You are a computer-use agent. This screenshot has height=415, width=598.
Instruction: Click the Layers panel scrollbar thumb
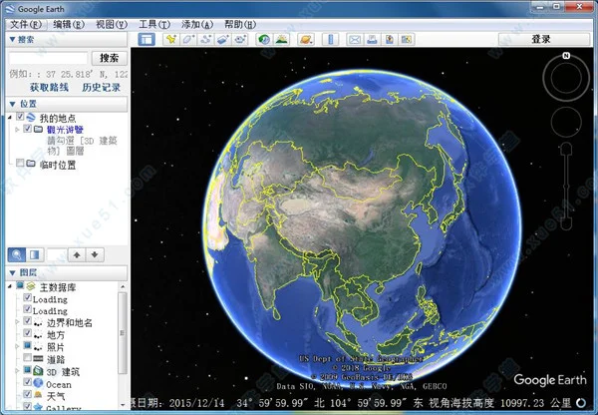(123, 333)
